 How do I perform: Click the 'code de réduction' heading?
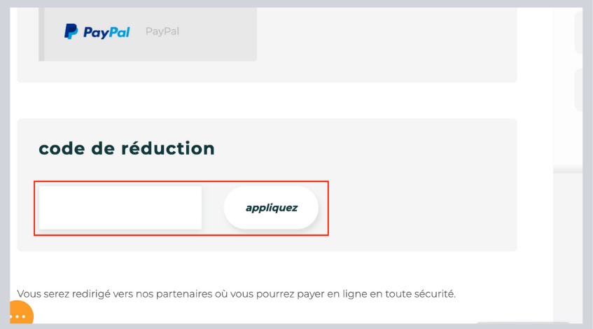127,148
